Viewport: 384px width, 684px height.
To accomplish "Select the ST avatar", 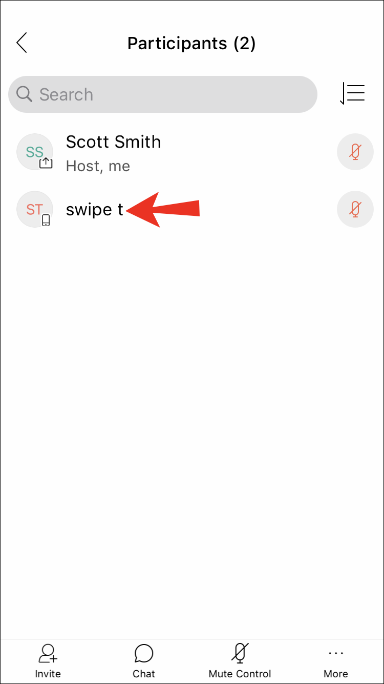I will click(x=35, y=209).
